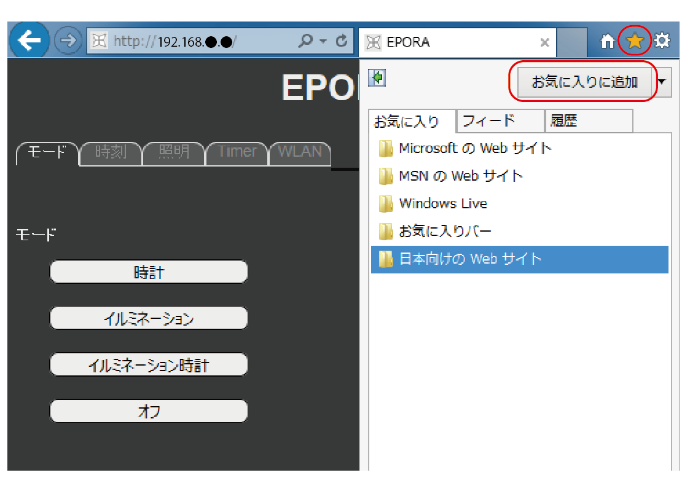Open the WLAN tab on EPORA page
Image resolution: width=690 pixels, height=494 pixels.
[300, 152]
